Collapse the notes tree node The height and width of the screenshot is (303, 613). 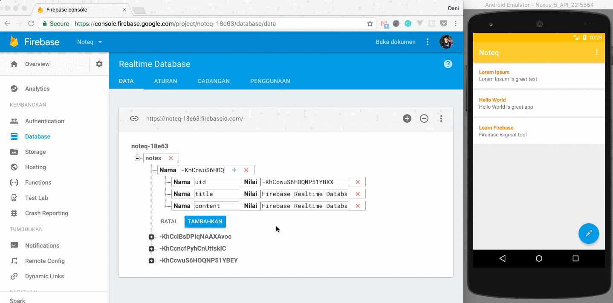137,158
